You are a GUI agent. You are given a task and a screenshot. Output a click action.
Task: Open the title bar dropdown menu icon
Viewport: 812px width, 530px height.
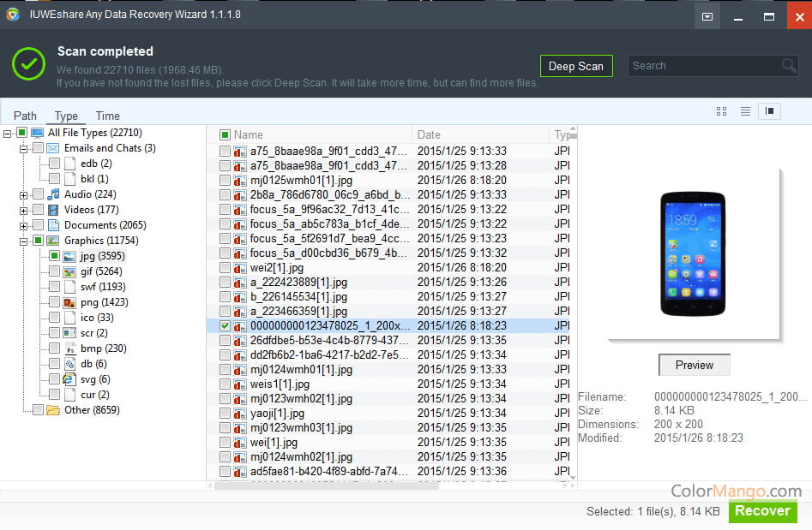[x=707, y=16]
